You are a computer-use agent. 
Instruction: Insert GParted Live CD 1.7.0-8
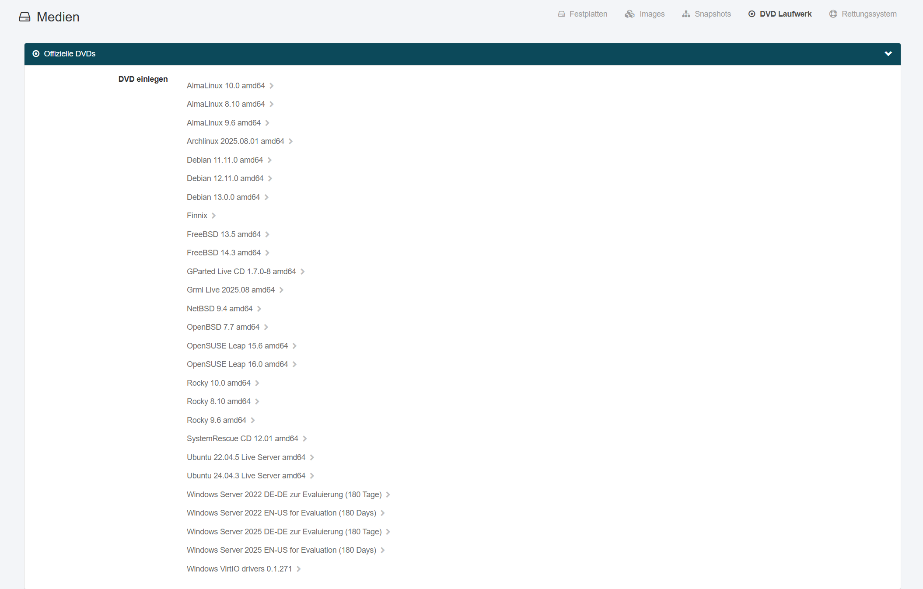[x=246, y=272]
